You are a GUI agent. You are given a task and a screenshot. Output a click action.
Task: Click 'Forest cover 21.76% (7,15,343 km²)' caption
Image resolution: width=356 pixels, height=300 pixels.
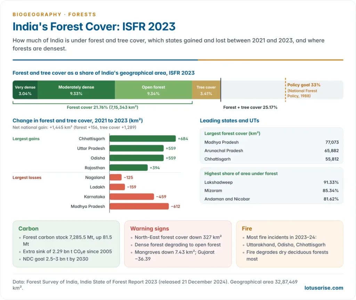point(103,107)
